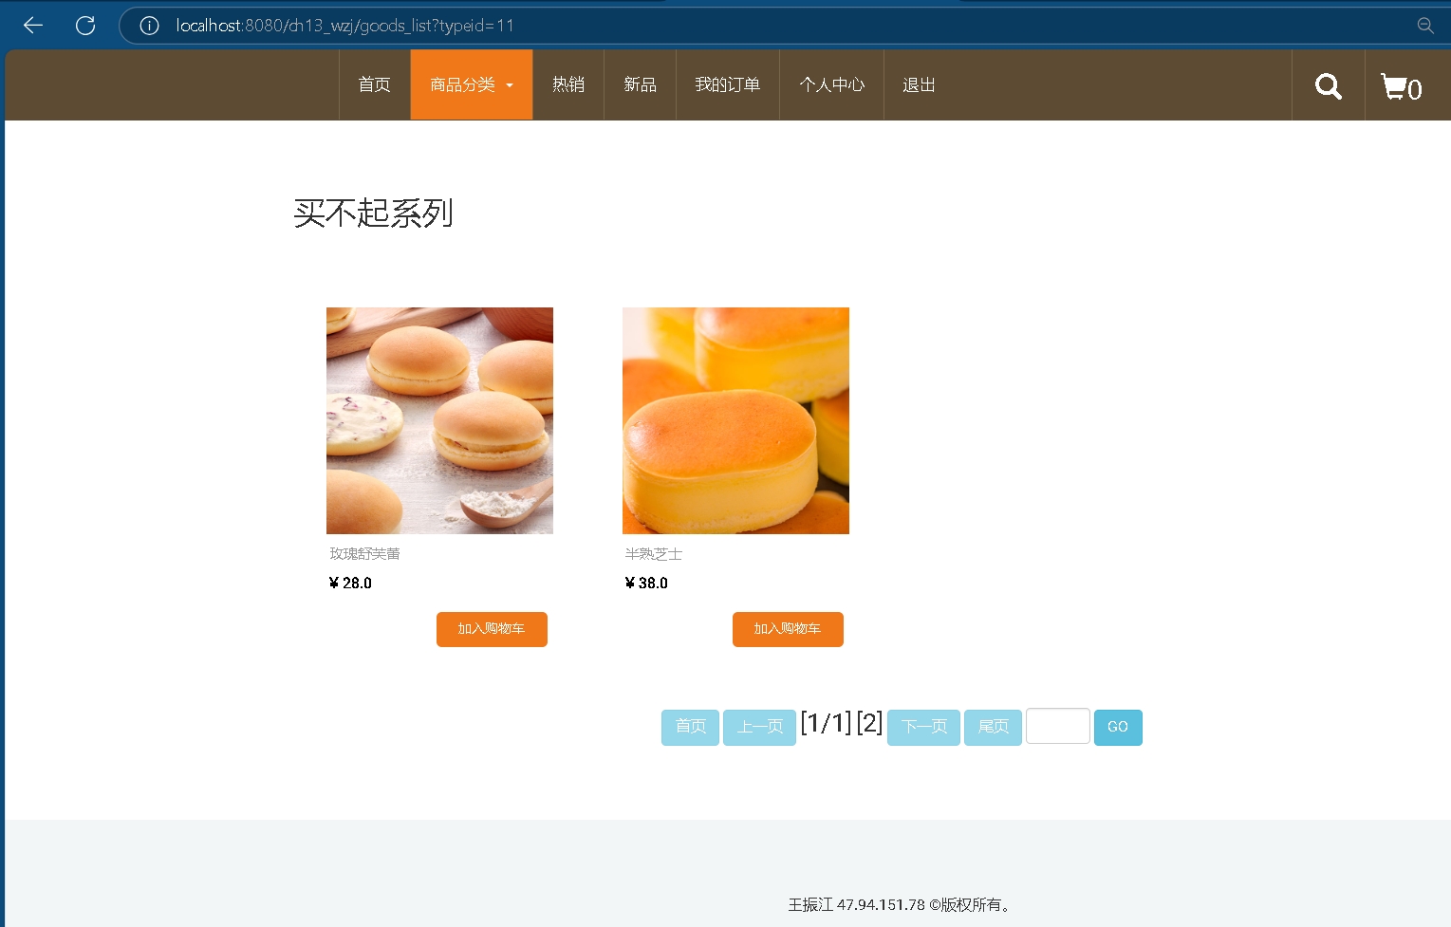Open the shopping cart icon
1451x927 pixels.
pos(1400,87)
